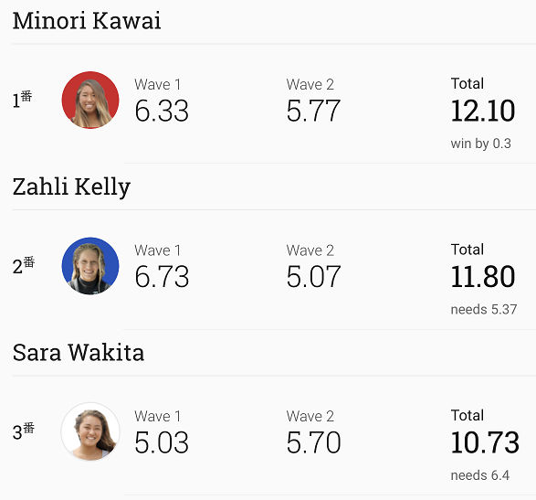Open Sara Wakita's profile photo
This screenshot has width=536, height=500.
click(90, 431)
